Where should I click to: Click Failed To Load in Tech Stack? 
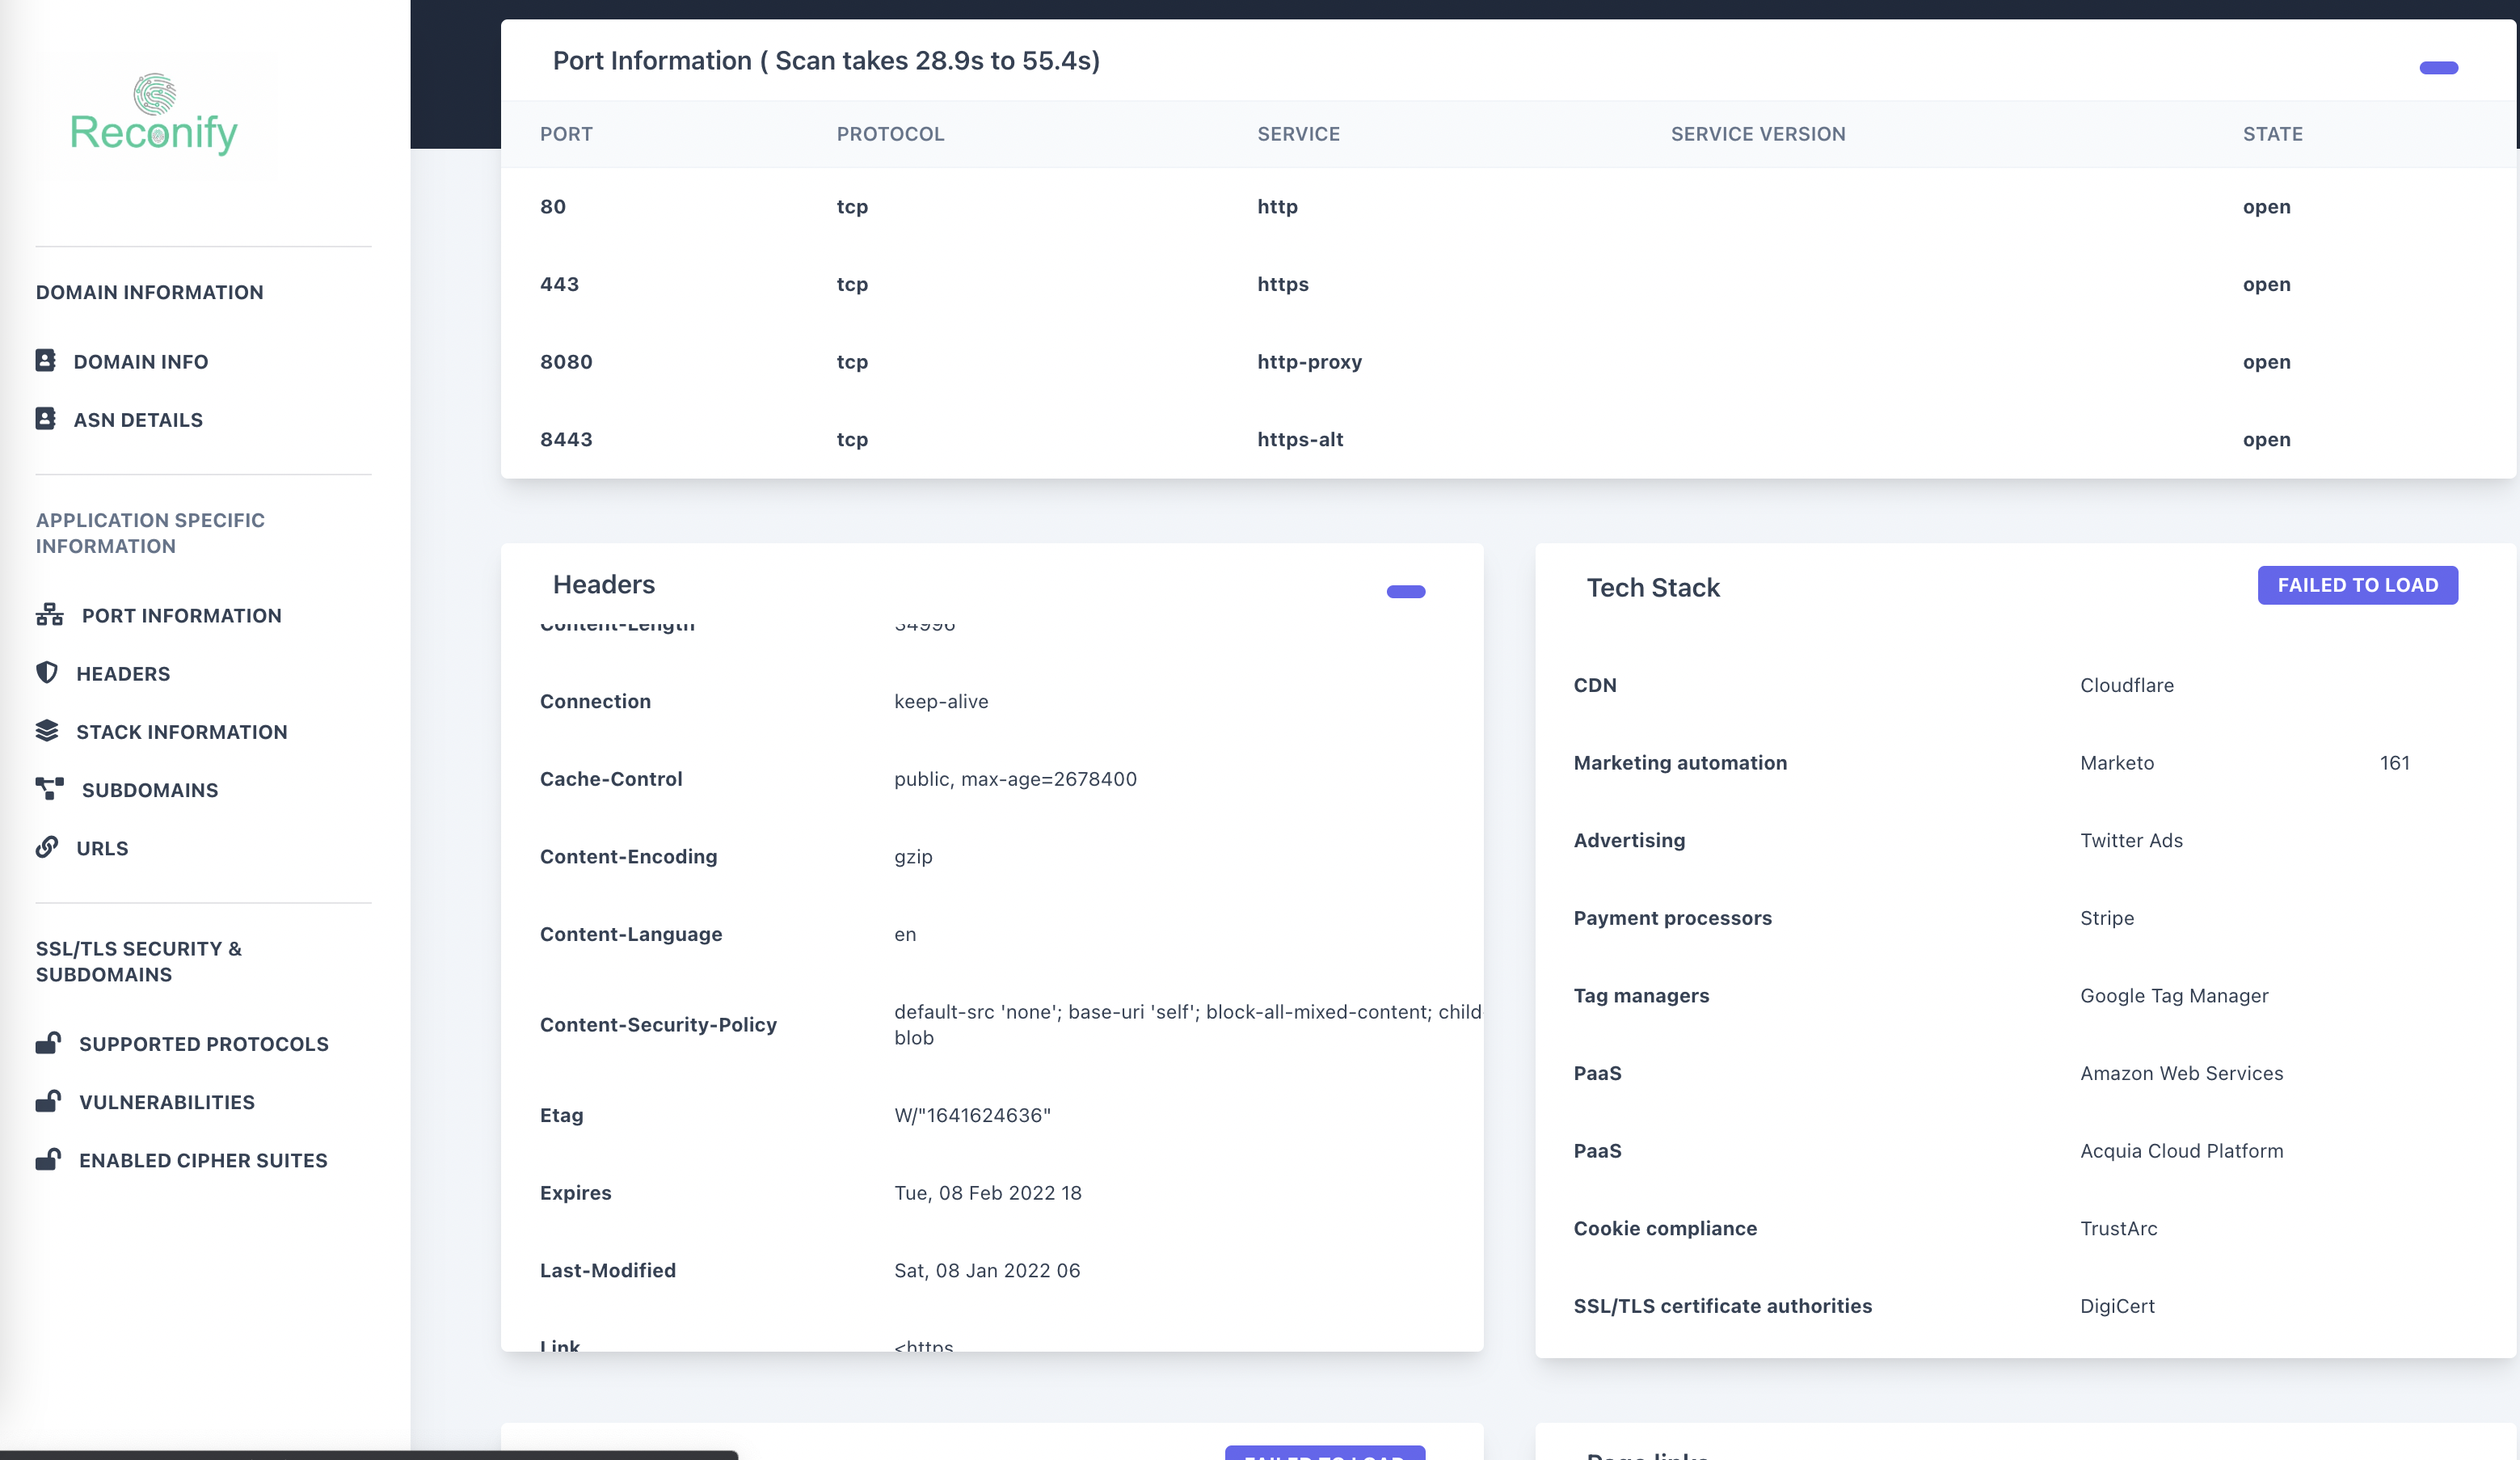(2358, 585)
